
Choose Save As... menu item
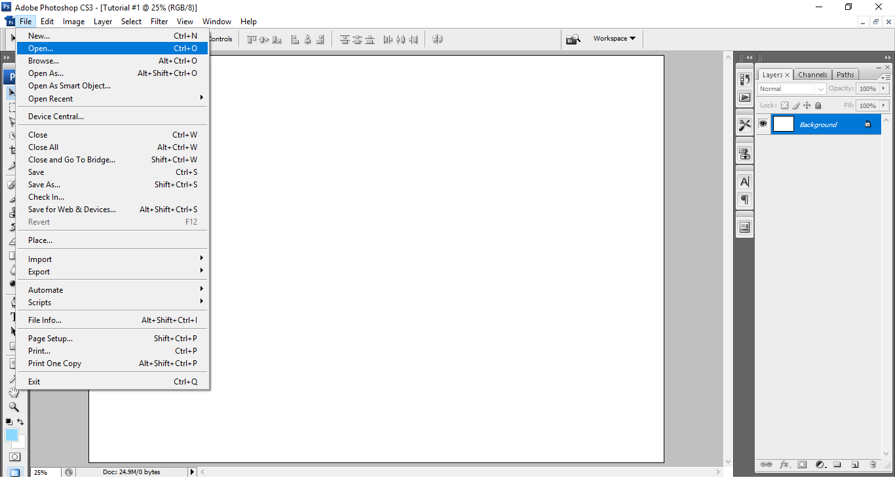112,185
